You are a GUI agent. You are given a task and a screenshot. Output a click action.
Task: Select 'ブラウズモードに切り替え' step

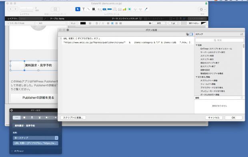[x=212, y=88]
